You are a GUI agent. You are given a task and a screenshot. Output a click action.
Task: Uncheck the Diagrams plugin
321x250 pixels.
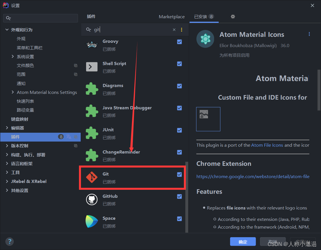(179, 86)
